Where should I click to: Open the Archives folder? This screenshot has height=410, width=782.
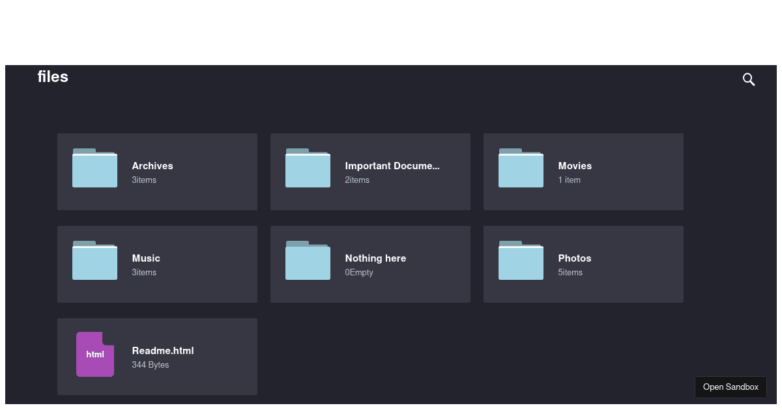click(157, 171)
